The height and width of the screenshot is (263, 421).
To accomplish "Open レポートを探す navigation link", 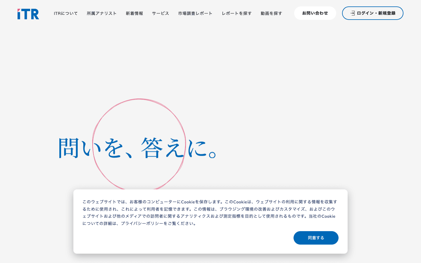I will point(237,13).
